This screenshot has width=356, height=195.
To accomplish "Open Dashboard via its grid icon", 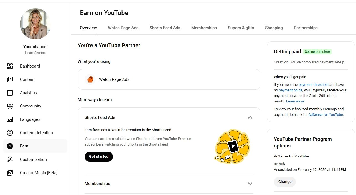I will [x=10, y=66].
